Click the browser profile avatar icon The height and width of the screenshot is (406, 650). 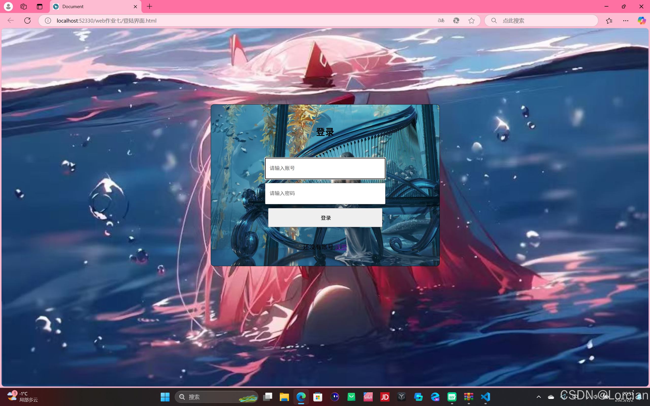[8, 6]
